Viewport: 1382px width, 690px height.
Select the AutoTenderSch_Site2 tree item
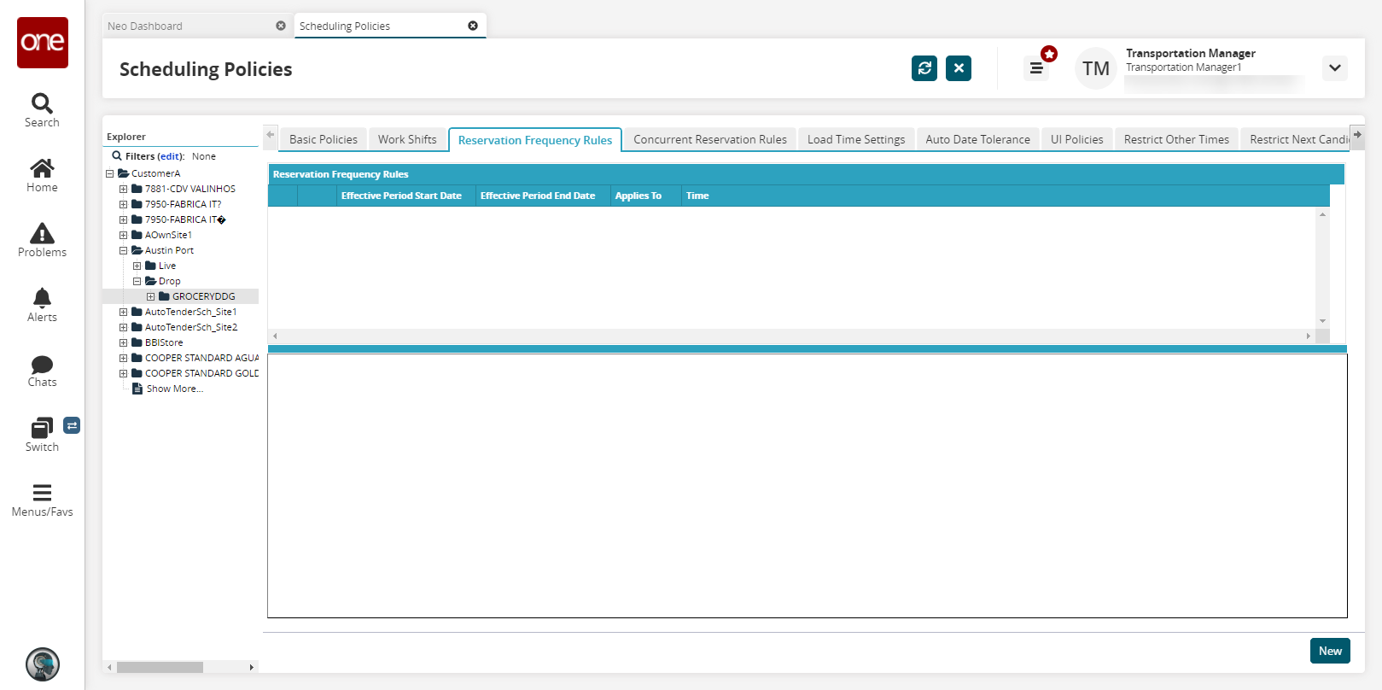(191, 327)
